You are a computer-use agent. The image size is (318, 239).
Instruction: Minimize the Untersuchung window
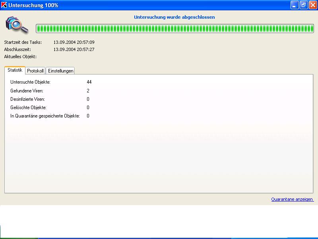click(x=295, y=5)
